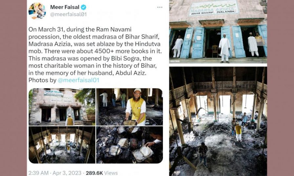Click the Madarsa Azizia signboard in photo
This screenshot has width=294, height=176.
point(214,8)
